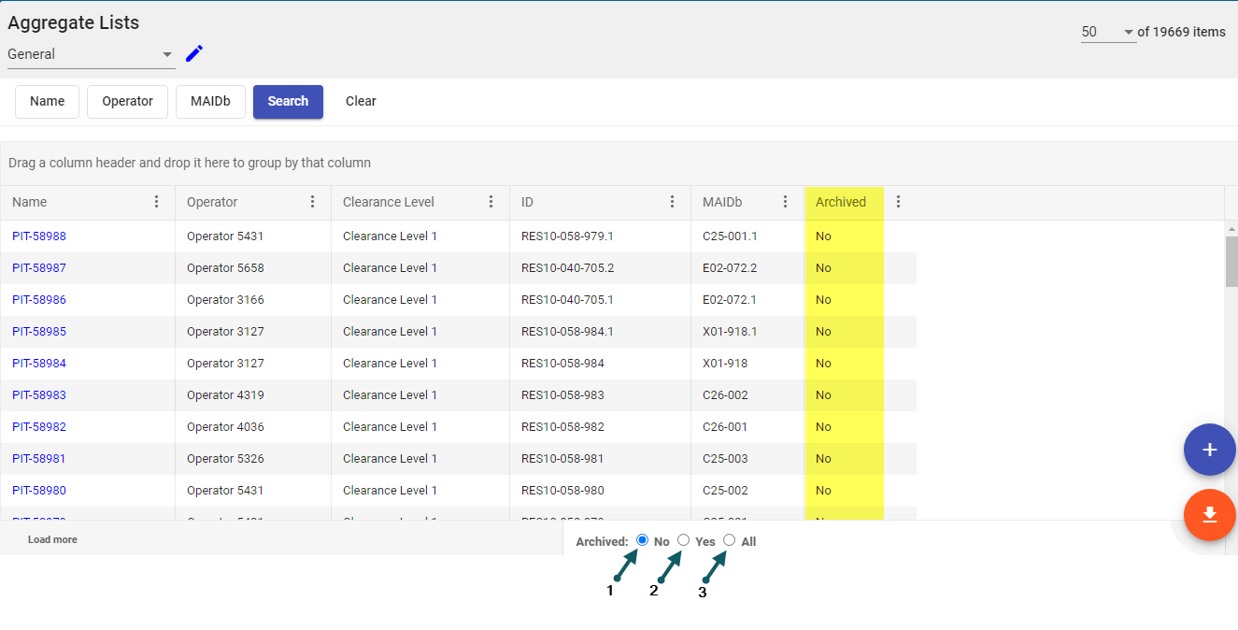Click the blue pencil edit icon
This screenshot has width=1238, height=630.
[x=194, y=53]
